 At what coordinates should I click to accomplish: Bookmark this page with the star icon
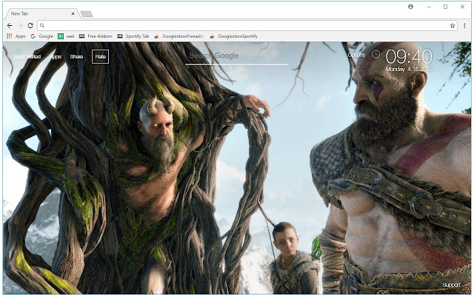(453, 26)
